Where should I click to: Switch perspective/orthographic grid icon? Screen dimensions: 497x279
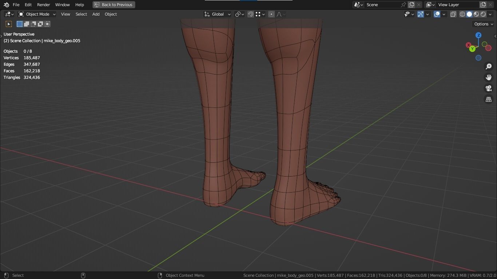coord(489,99)
